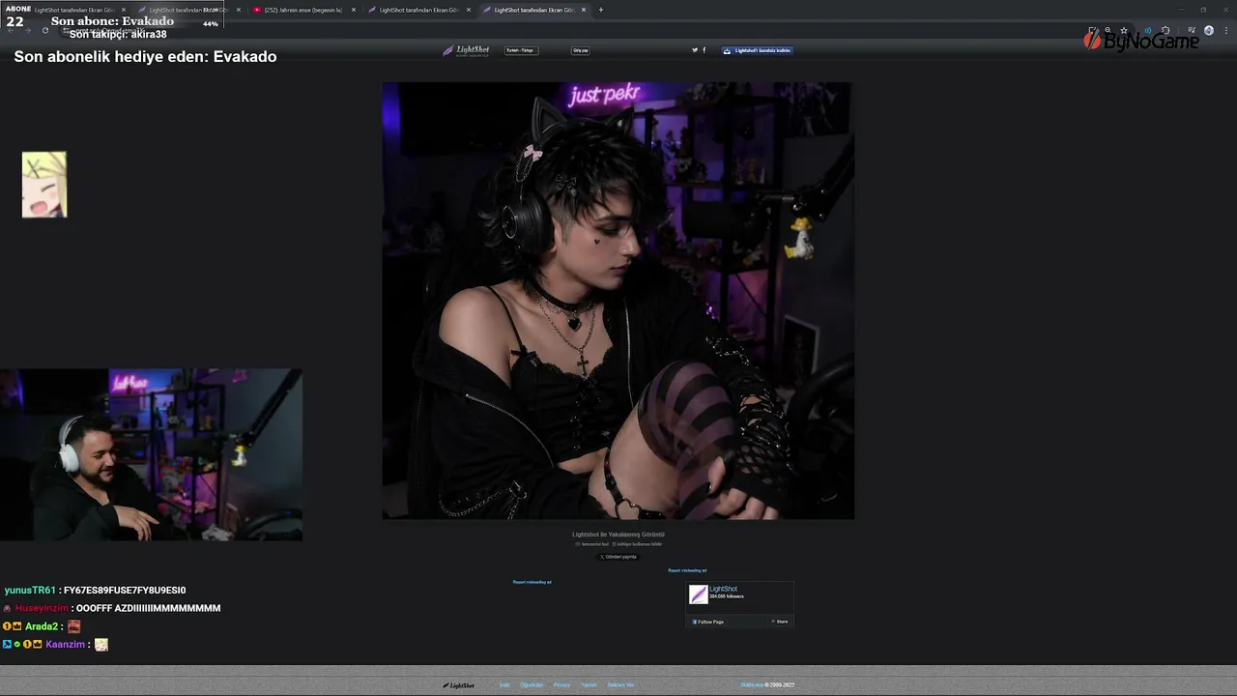
Task: Open the Öğreticiler footer link
Action: click(532, 685)
